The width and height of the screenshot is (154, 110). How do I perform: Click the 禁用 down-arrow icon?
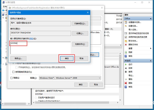(x=126, y=72)
